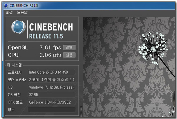Click the OpenGL label
Screen dimensions: 177x119
(18, 47)
